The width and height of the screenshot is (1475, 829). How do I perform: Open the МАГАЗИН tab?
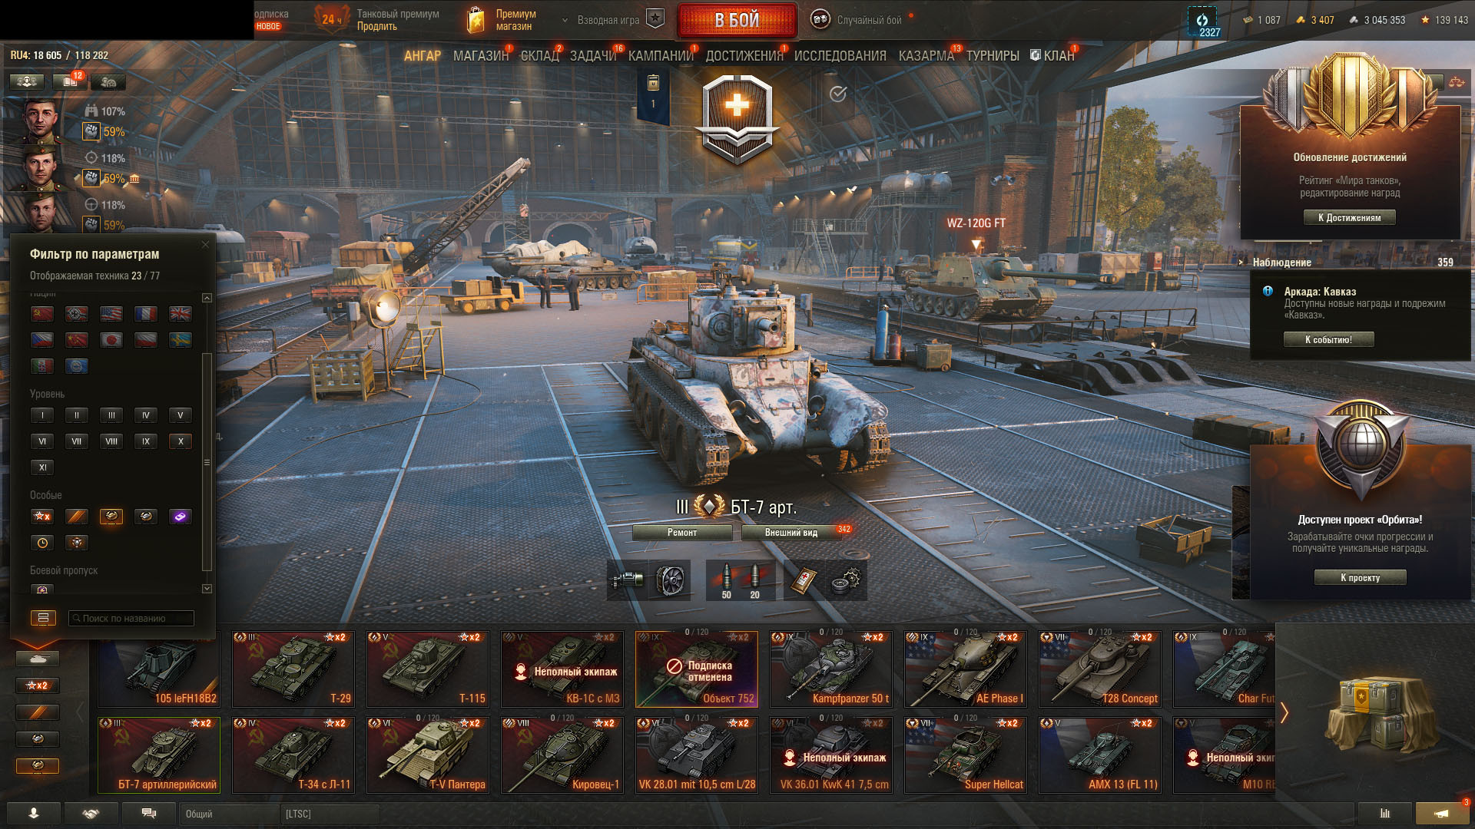coord(480,56)
